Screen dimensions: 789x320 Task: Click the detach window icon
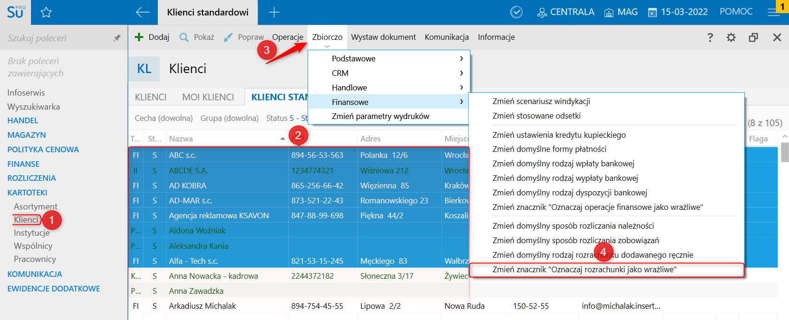point(753,37)
